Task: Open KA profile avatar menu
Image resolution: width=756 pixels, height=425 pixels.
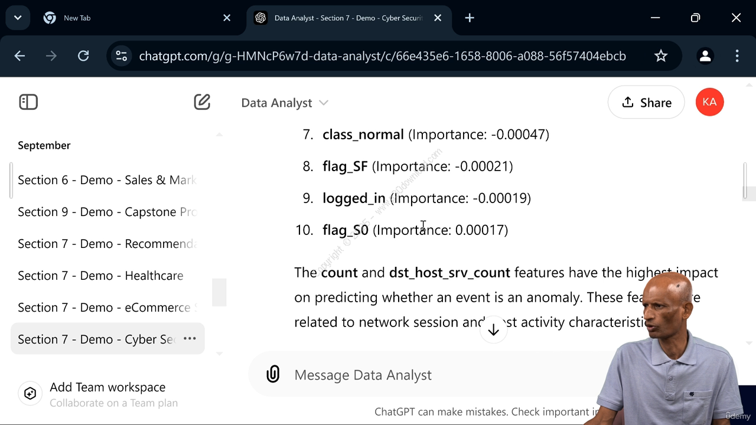Action: [709, 102]
